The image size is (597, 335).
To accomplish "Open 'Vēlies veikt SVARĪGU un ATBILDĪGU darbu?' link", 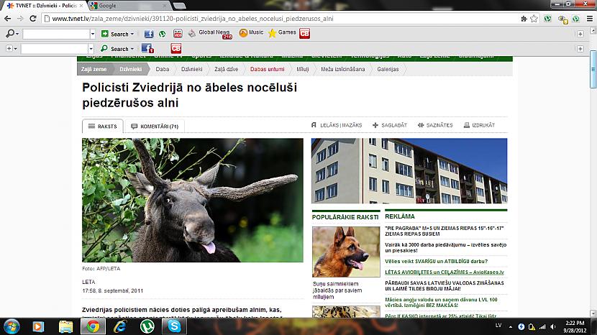I will coord(436,261).
